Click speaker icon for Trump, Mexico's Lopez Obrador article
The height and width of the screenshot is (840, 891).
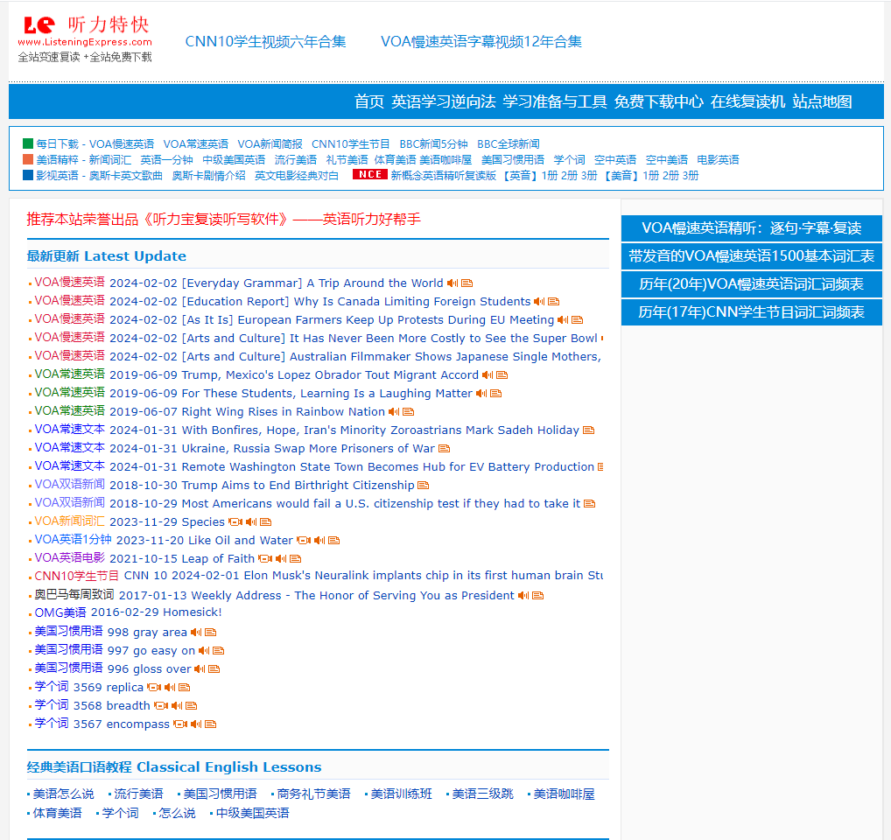488,375
